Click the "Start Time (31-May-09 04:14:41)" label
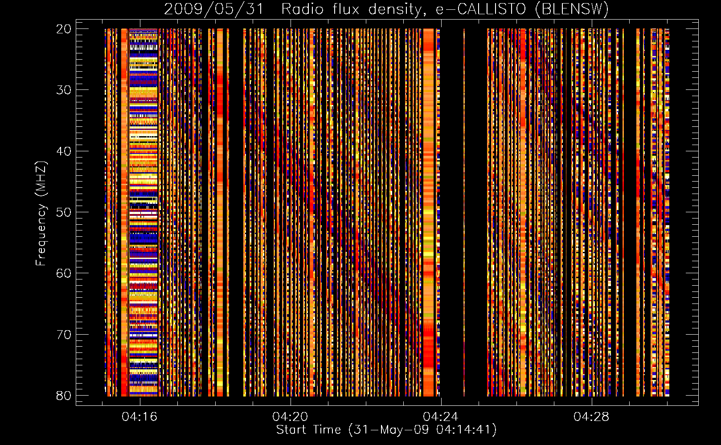The width and height of the screenshot is (721, 445). [x=386, y=430]
